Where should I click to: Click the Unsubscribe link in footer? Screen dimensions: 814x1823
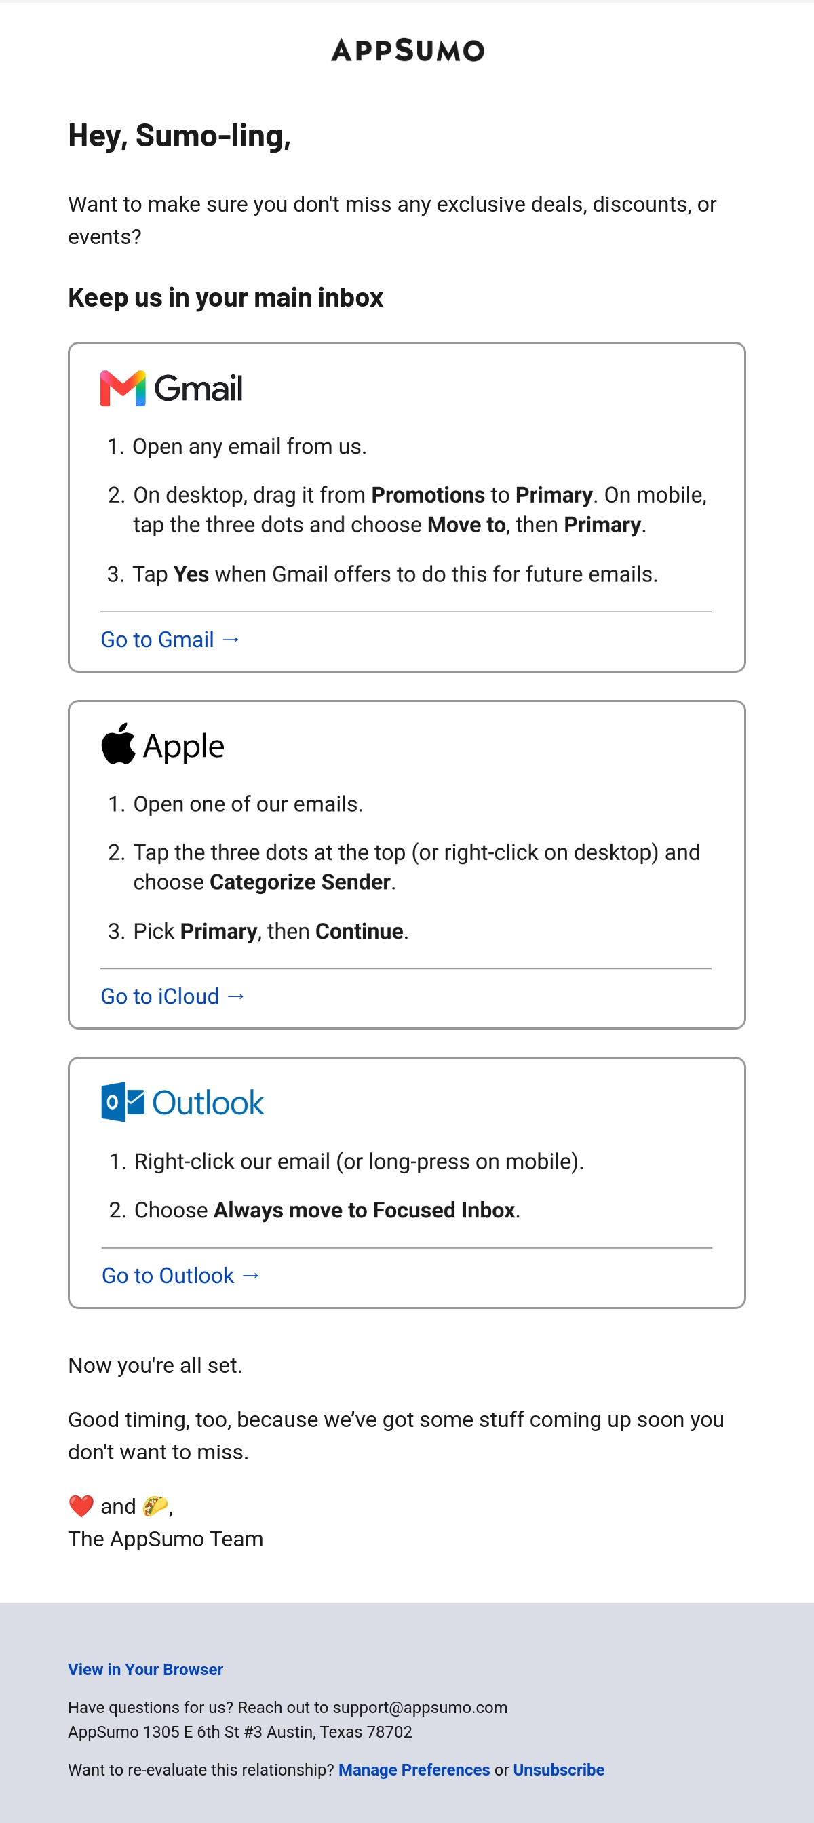tap(558, 1770)
